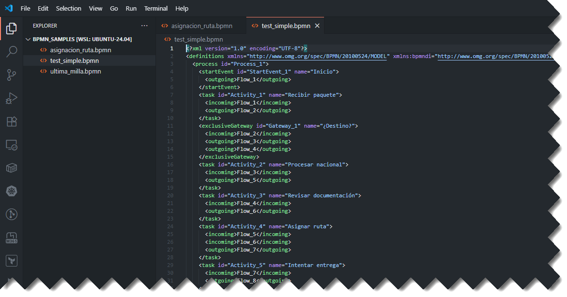Open asignacion_ruta.bpmn in file tree

point(80,50)
